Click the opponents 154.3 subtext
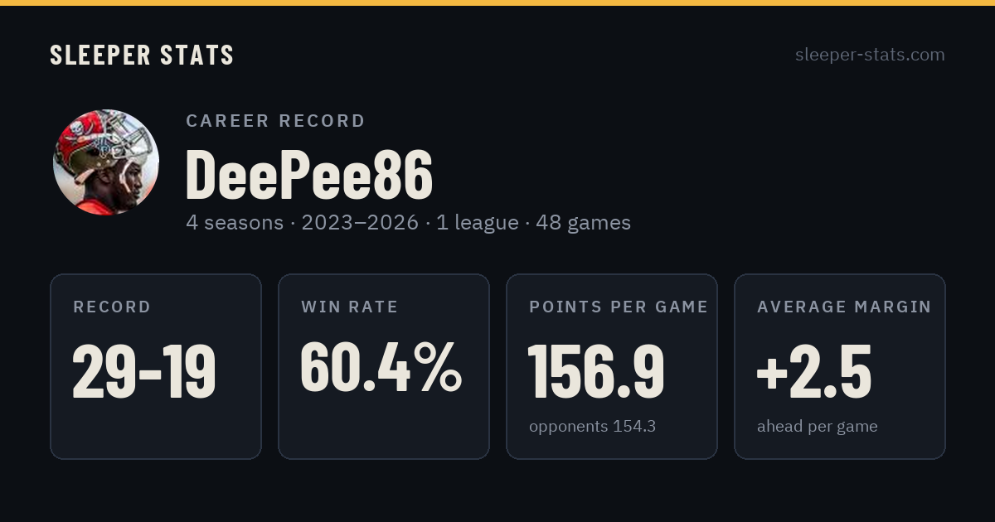 point(592,426)
